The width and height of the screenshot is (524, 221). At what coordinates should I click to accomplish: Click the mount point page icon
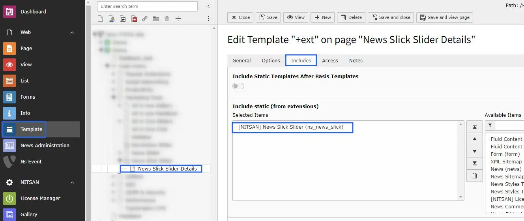coord(134,19)
